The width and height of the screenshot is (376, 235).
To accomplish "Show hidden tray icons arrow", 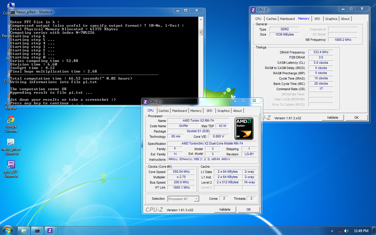I will pos(332,231).
